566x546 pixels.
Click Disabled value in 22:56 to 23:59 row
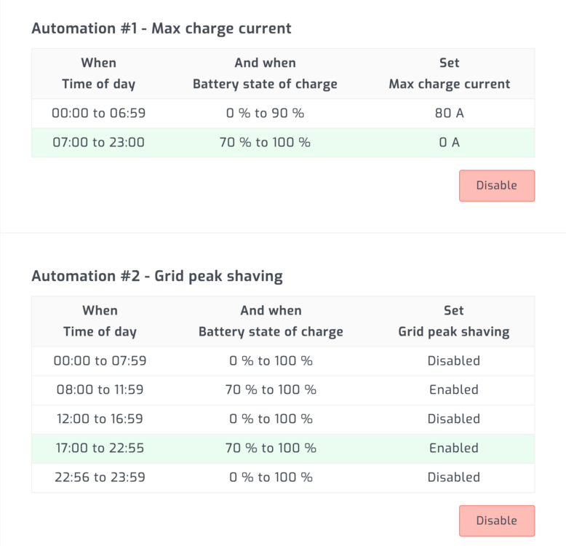coord(453,477)
